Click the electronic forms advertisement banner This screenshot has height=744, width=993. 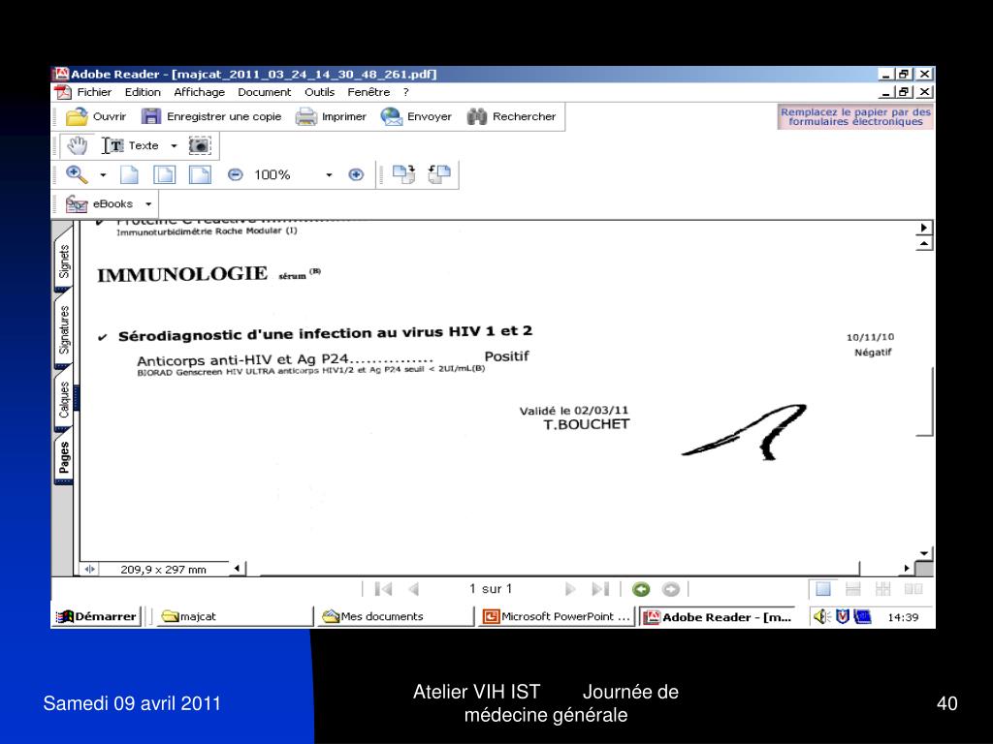[x=855, y=117]
